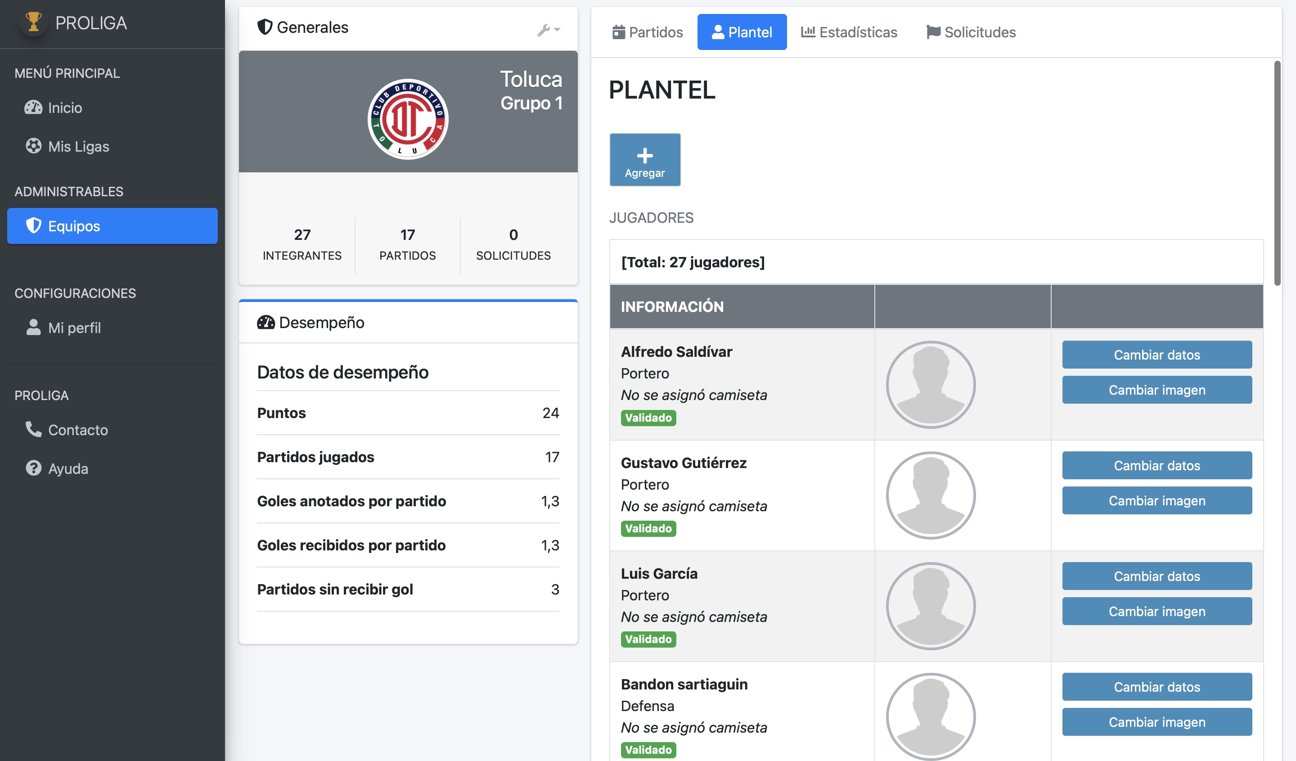The image size is (1296, 761).
Task: Click the Equipos shield icon in sidebar
Action: 33,226
